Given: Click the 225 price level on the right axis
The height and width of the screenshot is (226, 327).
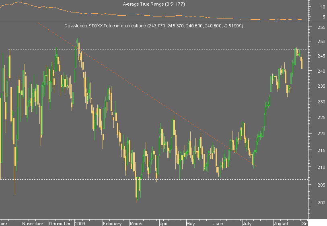Looking at the screenshot, I should (321, 117).
